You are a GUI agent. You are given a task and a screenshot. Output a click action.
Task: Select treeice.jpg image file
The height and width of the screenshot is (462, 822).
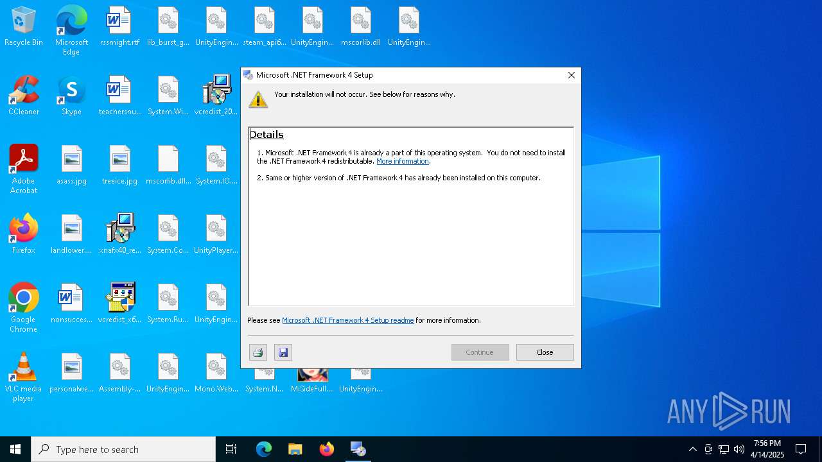click(119, 165)
